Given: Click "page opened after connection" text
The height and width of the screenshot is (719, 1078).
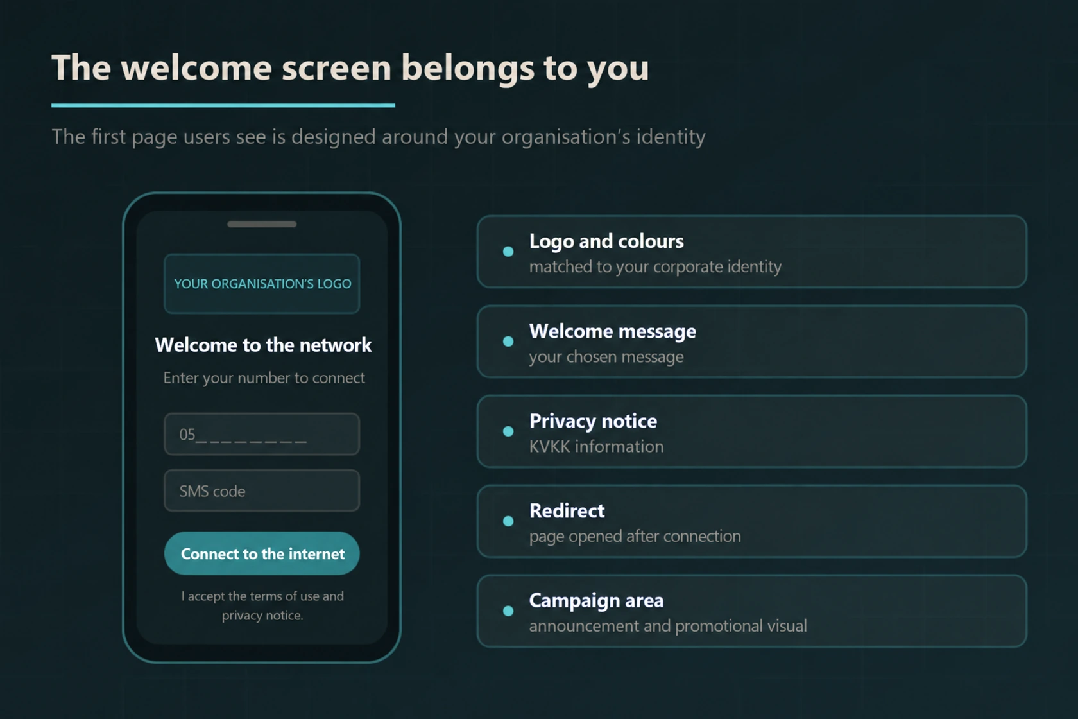Looking at the screenshot, I should (635, 536).
